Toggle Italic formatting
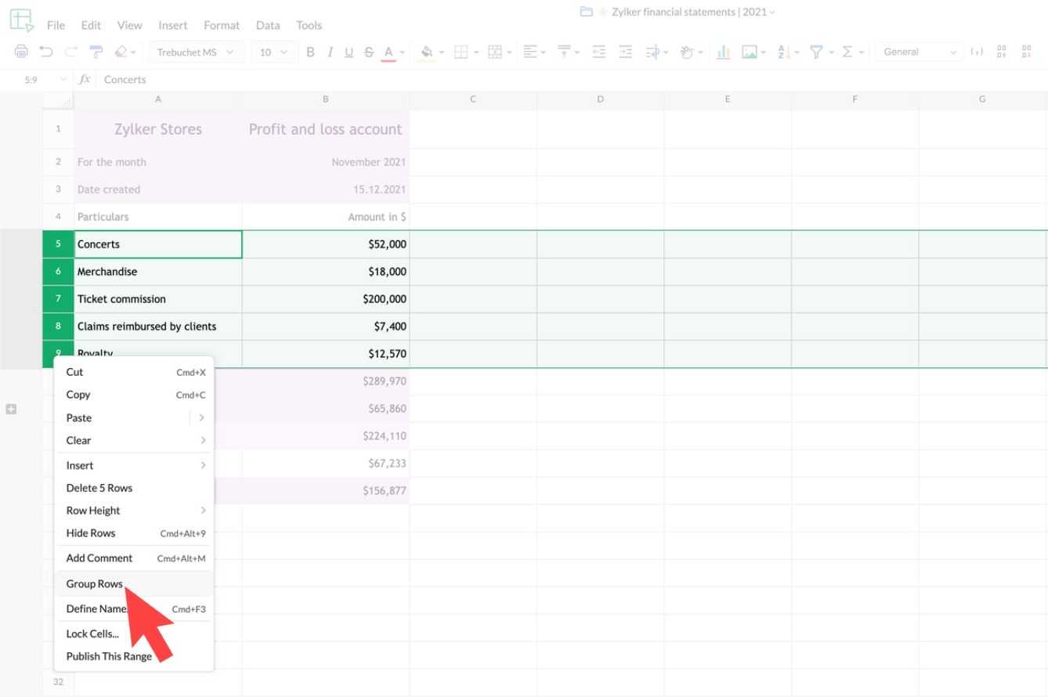The image size is (1048, 697). point(330,52)
